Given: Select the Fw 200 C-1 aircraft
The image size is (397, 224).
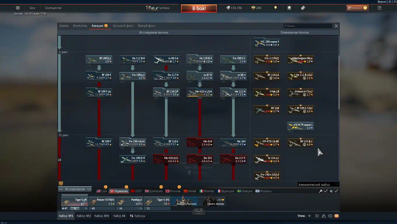Looking at the screenshot, I should [233, 60].
